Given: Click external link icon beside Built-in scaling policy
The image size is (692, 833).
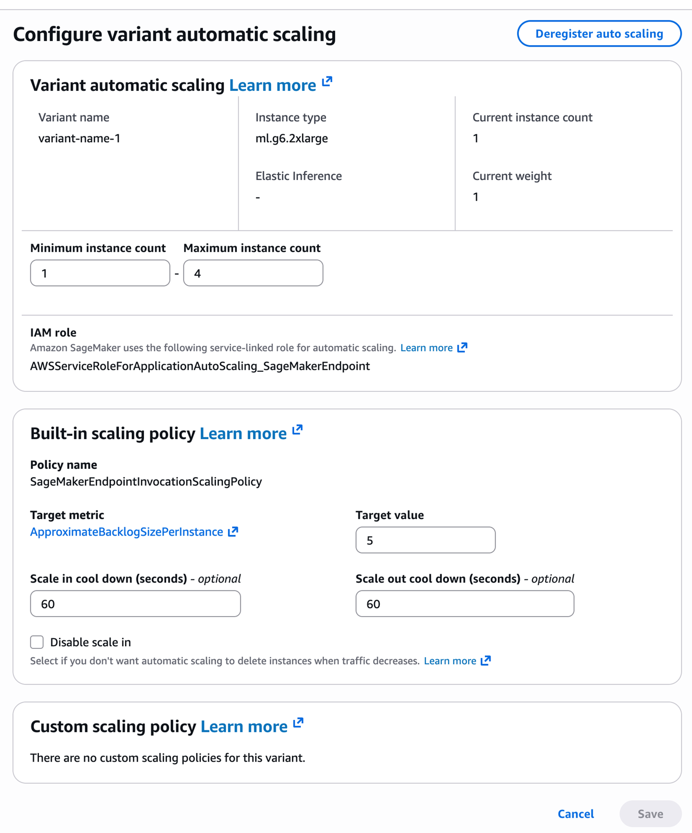Looking at the screenshot, I should 297,430.
